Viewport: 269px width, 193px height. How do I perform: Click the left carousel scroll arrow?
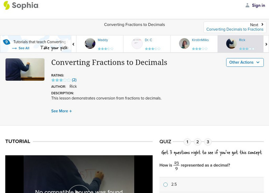point(74,44)
